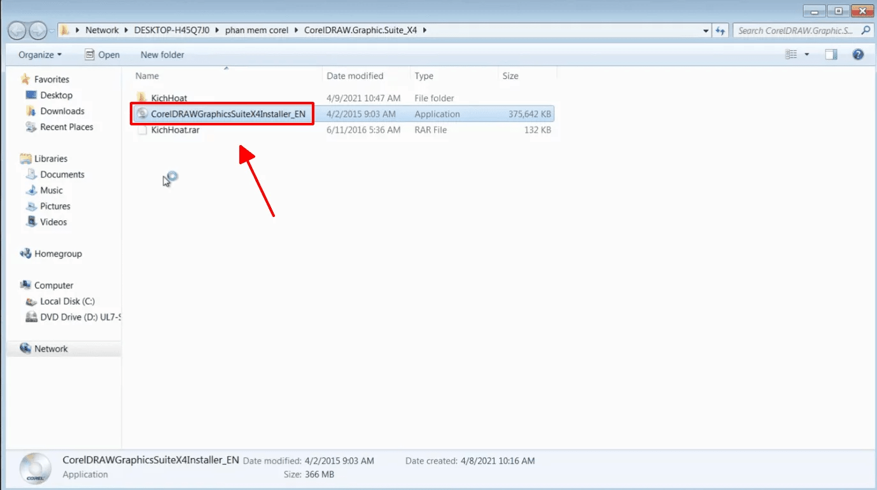Image resolution: width=877 pixels, height=490 pixels.
Task: Click the 375,642 KB size cell
Action: (x=530, y=114)
